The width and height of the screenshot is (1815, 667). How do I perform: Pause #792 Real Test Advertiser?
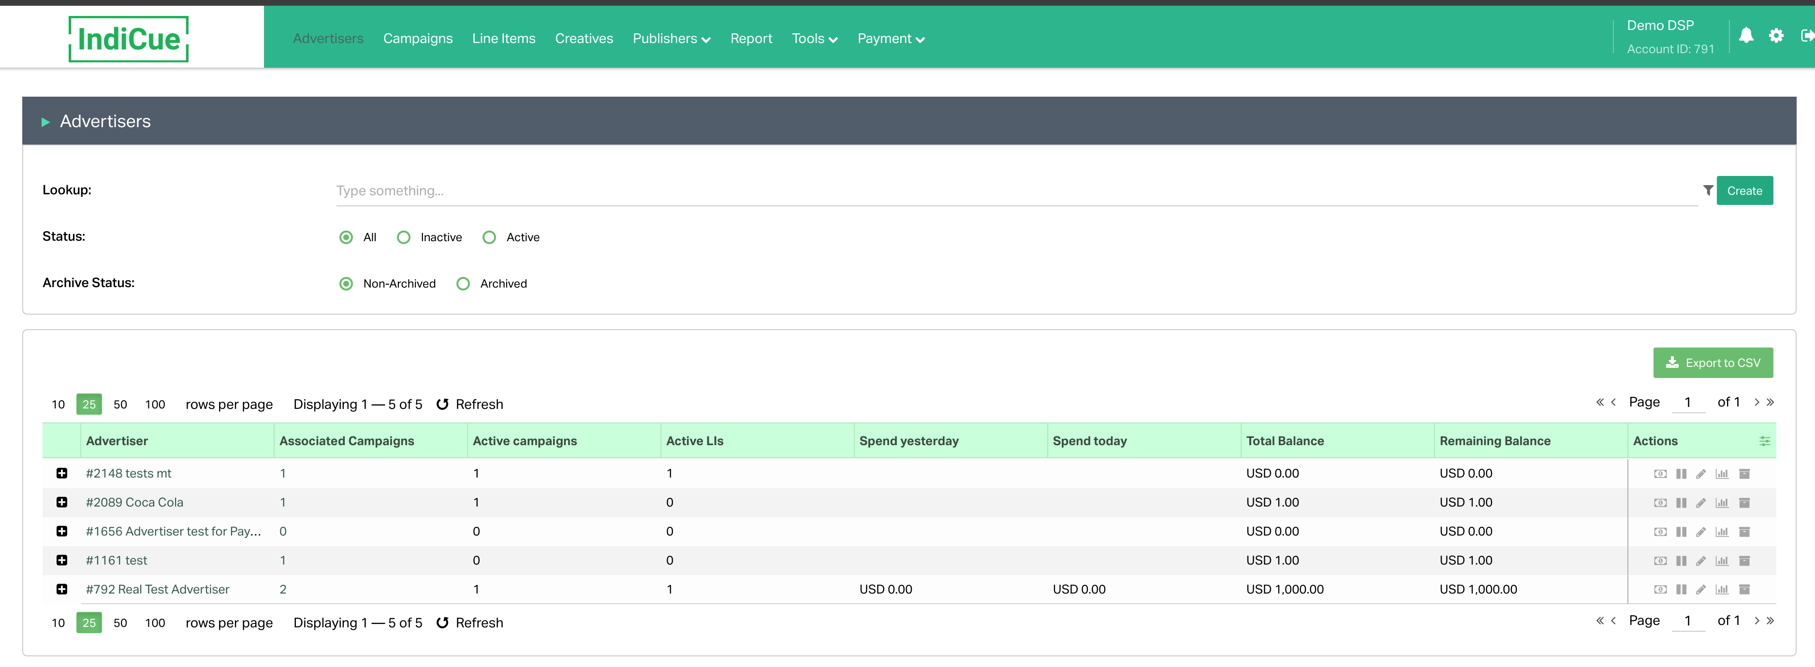[1681, 590]
